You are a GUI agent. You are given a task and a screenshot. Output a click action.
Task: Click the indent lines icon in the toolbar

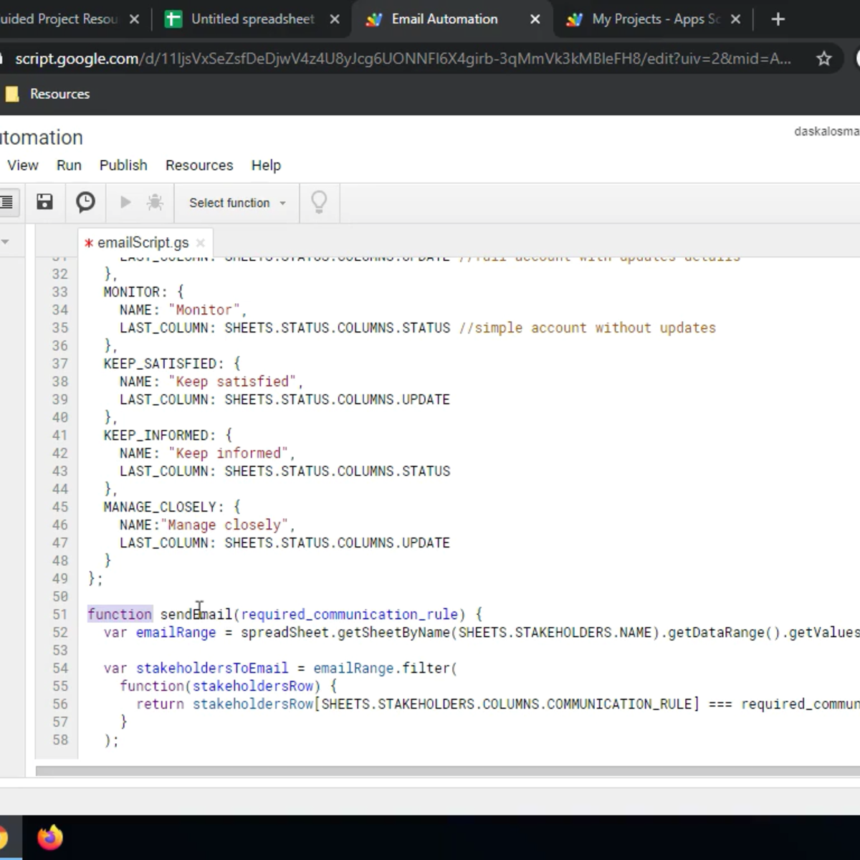(x=6, y=202)
